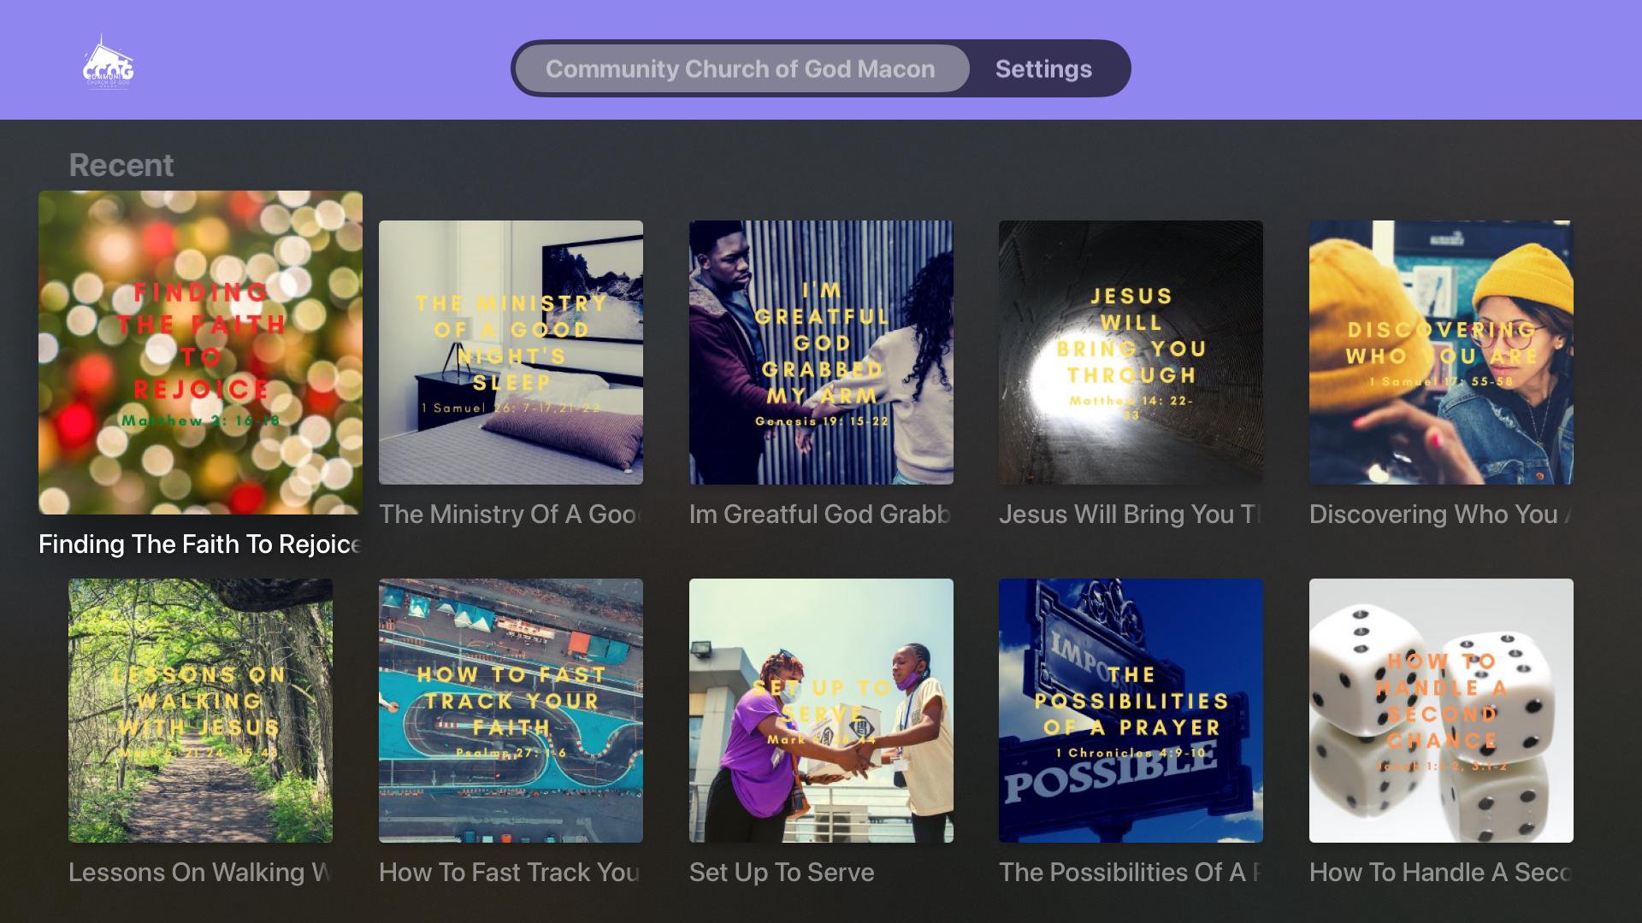This screenshot has width=1642, height=923.
Task: Click the How To Fast Track You title label
Action: point(511,872)
